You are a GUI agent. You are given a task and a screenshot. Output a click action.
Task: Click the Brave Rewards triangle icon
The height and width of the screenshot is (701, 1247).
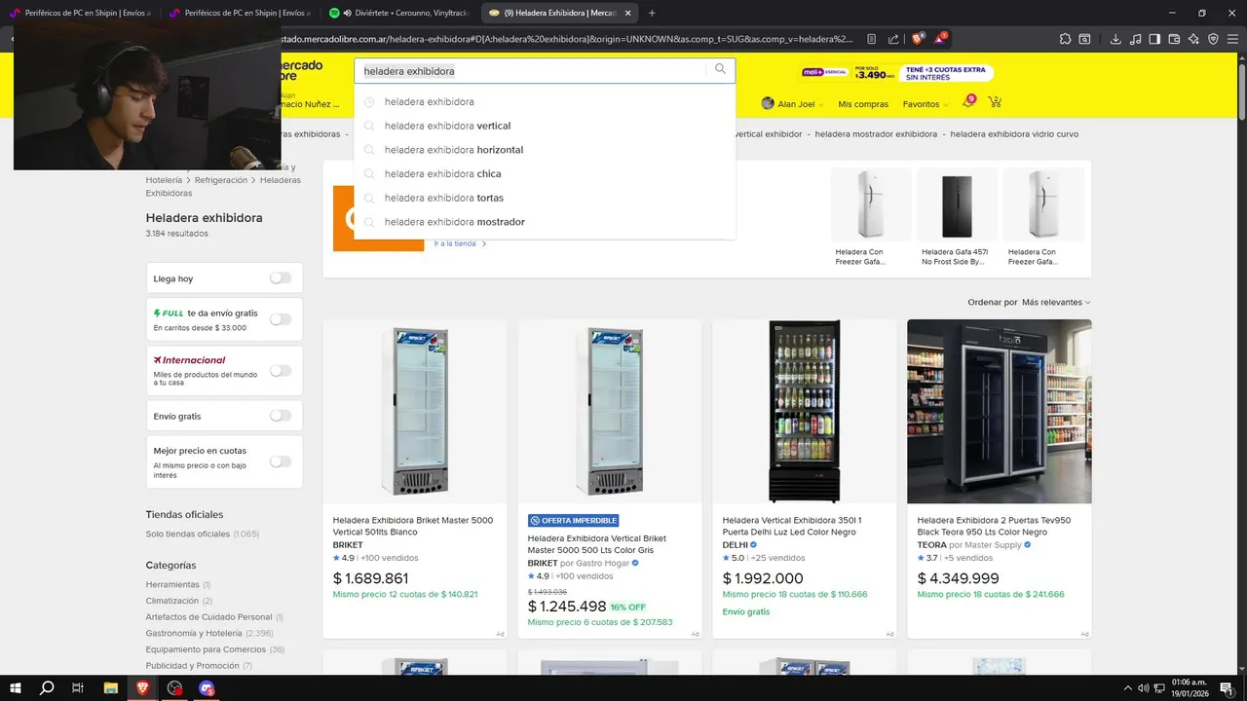(x=939, y=39)
